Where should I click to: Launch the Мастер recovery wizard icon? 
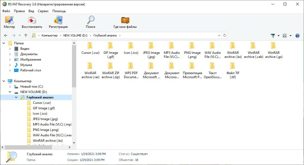click(9, 20)
